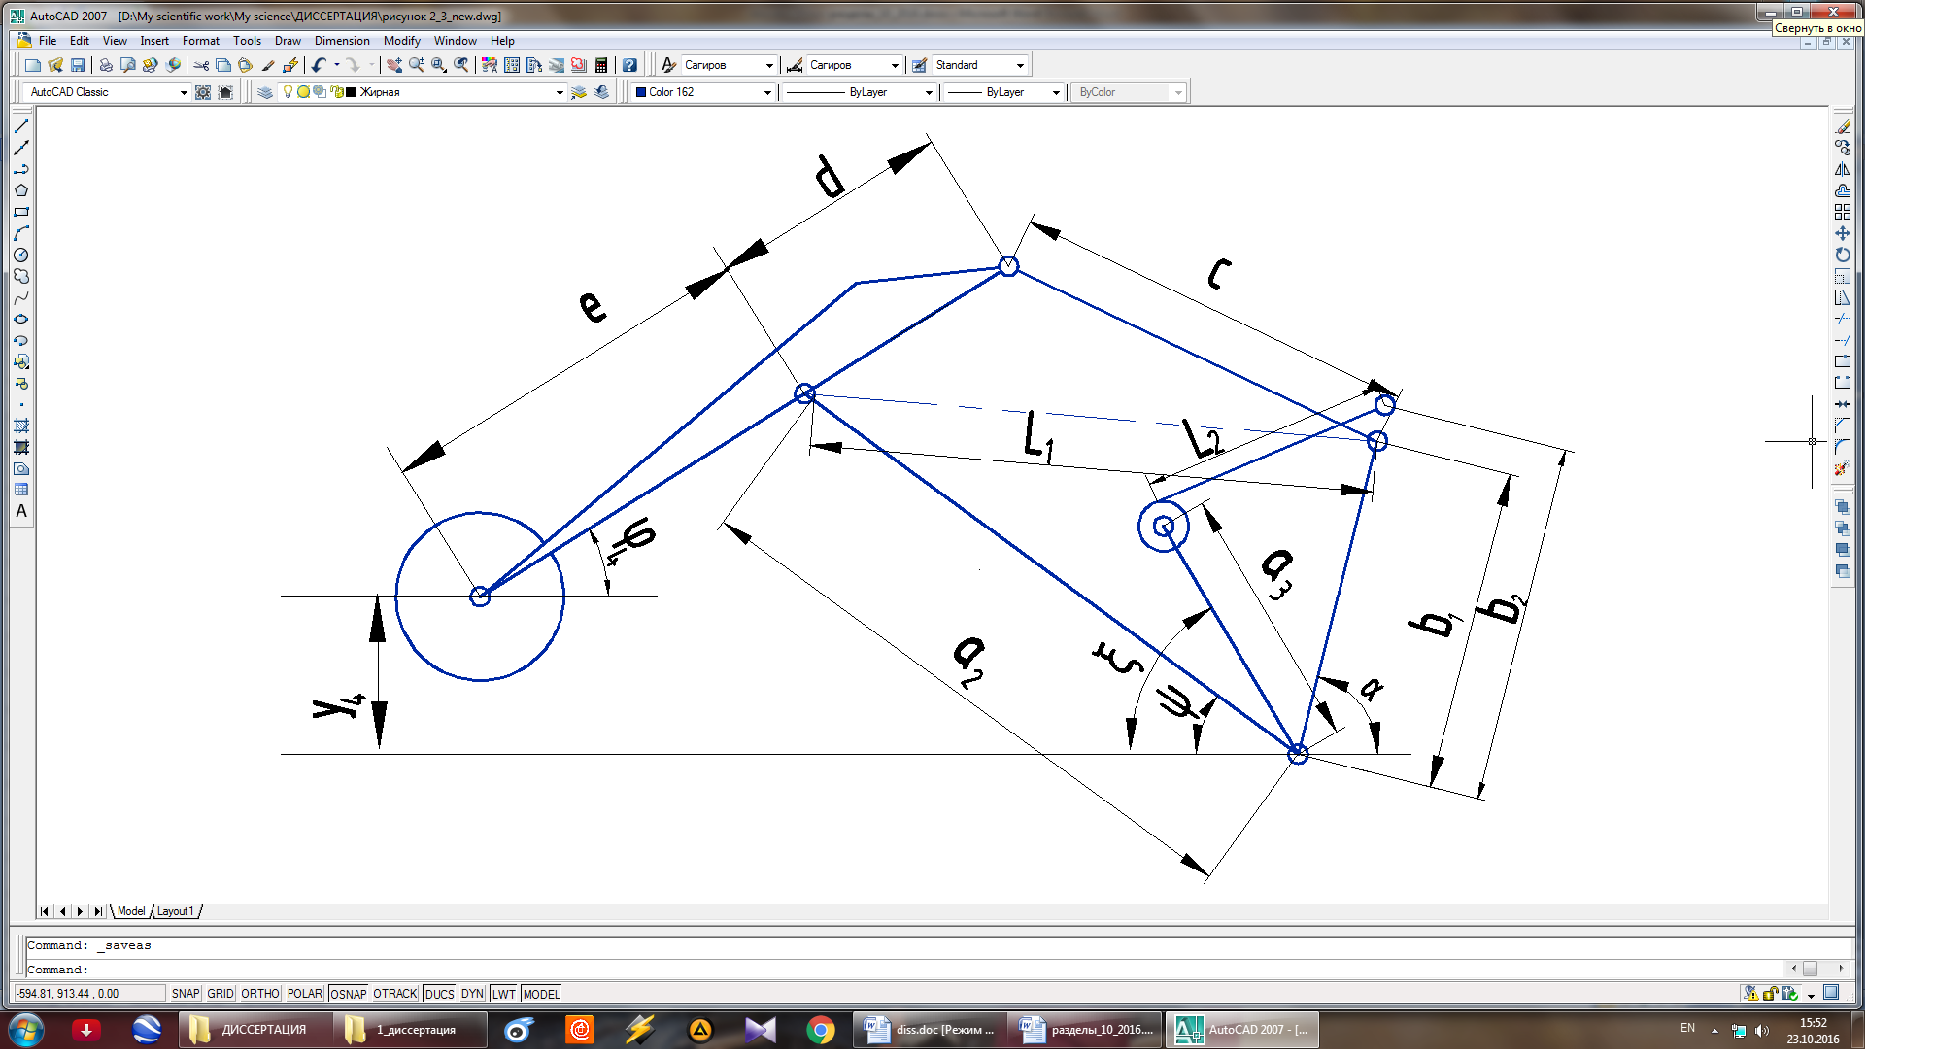Image resolution: width=1935 pixels, height=1057 pixels.
Task: Expand the AutoCAD Classic workspace dropdown
Action: [184, 92]
